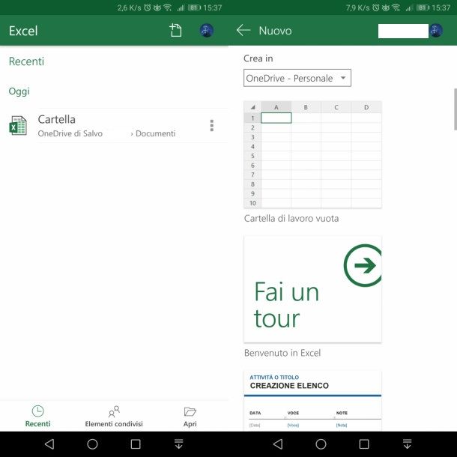Expand the OneDrive - Personale dropdown
This screenshot has height=457, width=457.
click(x=297, y=78)
